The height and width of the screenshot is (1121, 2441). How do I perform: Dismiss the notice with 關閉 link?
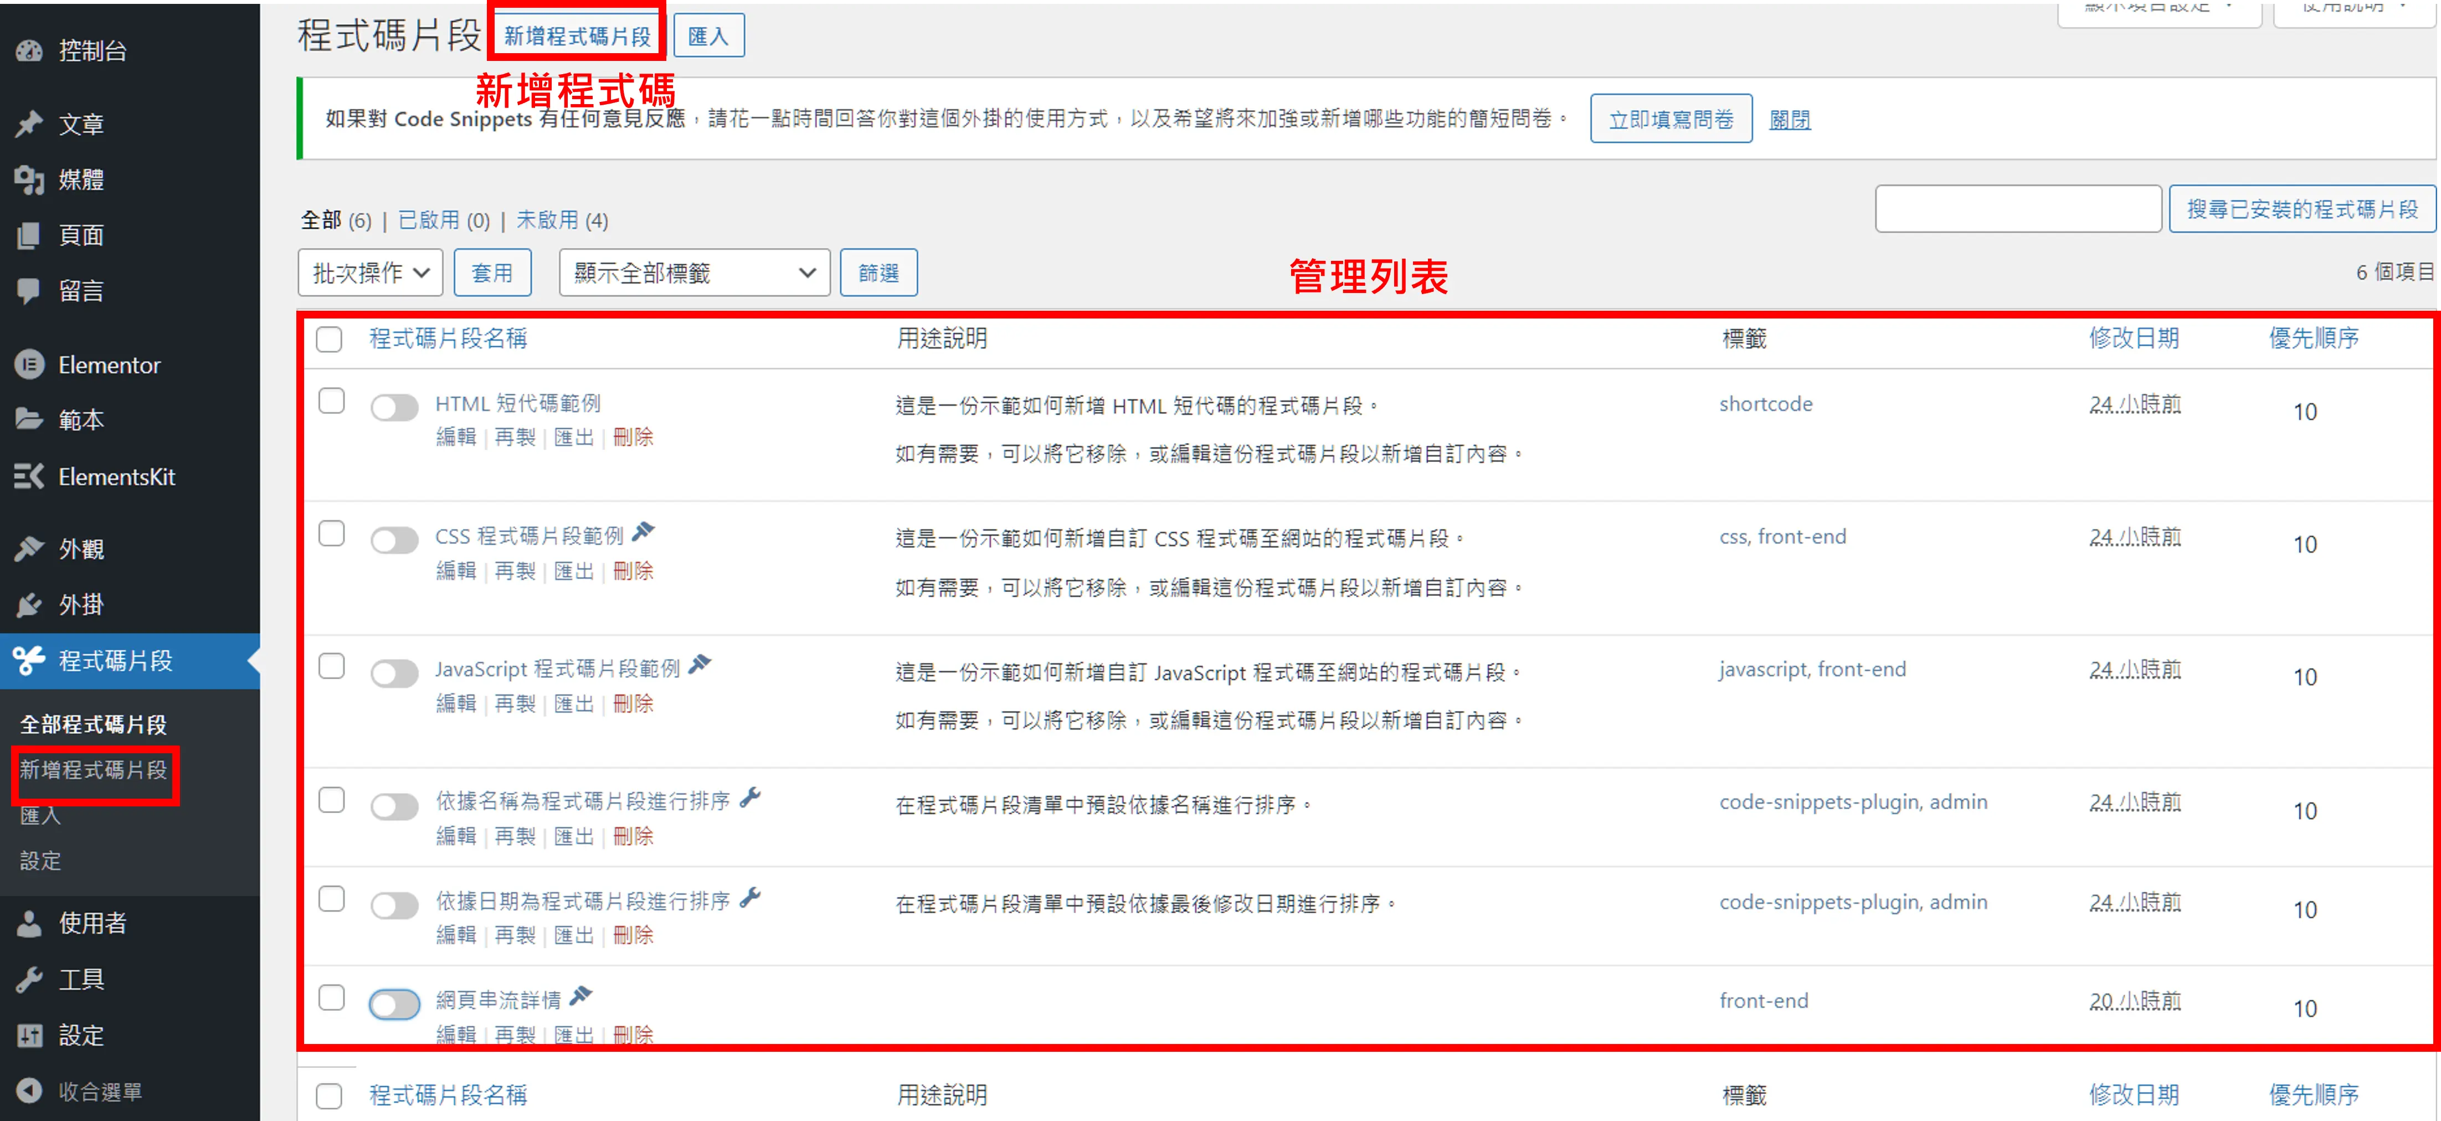(1789, 120)
